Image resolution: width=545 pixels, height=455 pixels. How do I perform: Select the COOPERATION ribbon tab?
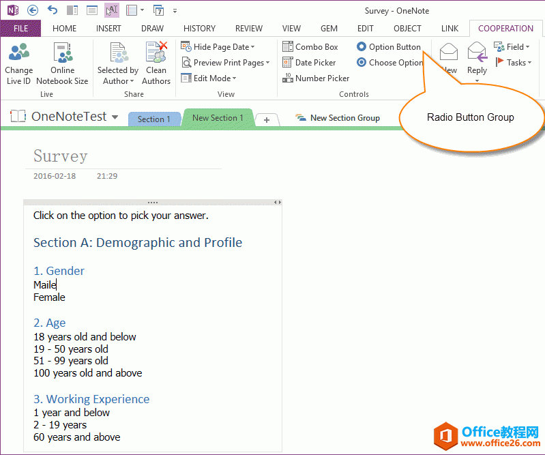click(x=505, y=28)
